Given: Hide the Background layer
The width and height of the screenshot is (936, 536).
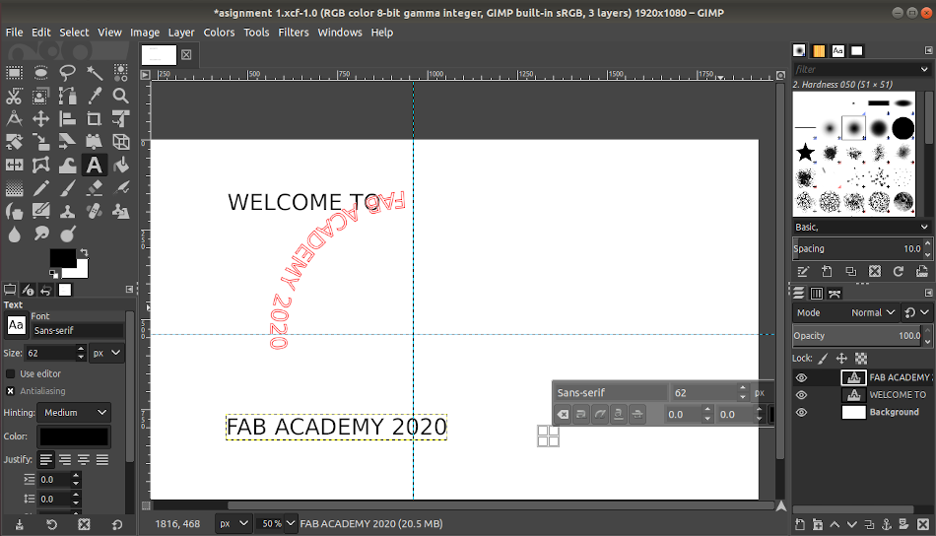Looking at the screenshot, I should [802, 413].
